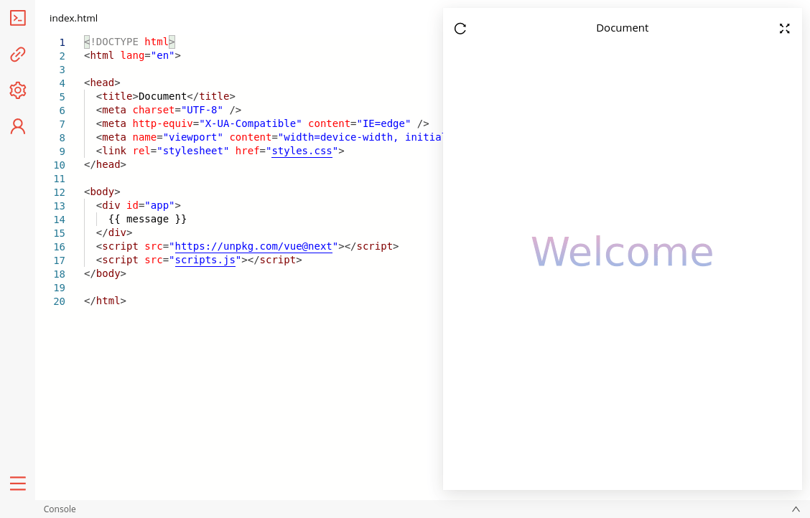Click the <!DOCTYPE html> line
The width and height of the screenshot is (810, 518).
click(x=130, y=42)
